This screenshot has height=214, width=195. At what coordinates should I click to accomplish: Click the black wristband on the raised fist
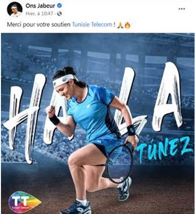click(54, 119)
